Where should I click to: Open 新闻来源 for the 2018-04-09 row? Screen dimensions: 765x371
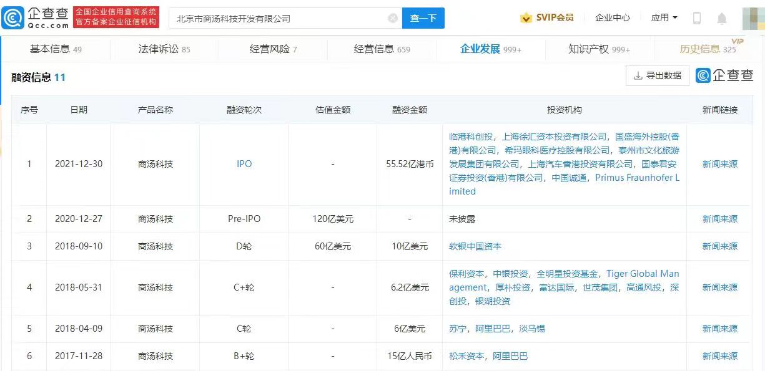click(x=720, y=329)
